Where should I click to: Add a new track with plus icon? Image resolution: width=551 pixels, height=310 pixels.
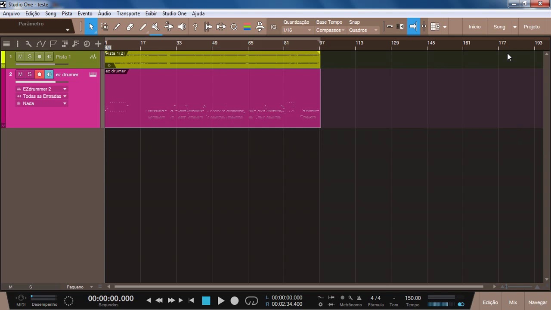[x=98, y=43]
